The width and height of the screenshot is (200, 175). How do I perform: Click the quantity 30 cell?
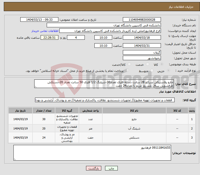point(44,119)
